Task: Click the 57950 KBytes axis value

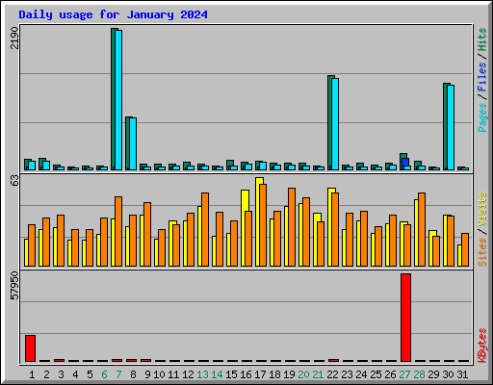Action: pos(14,286)
